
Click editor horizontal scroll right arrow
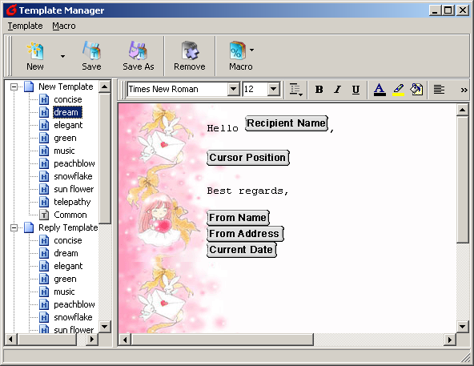coord(450,340)
